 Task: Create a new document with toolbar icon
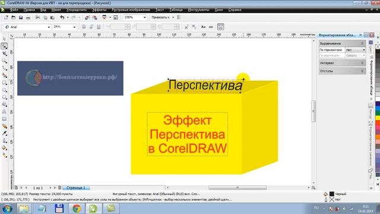6,17
